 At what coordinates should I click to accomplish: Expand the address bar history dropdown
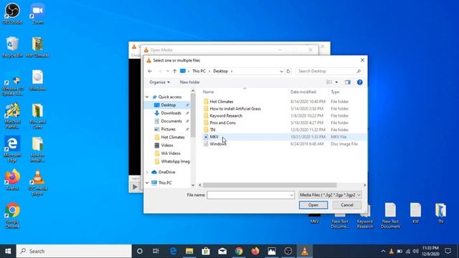(x=281, y=71)
